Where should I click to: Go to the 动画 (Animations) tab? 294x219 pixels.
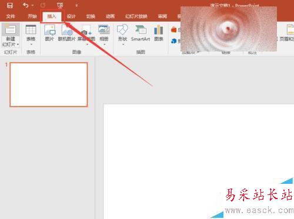110,16
